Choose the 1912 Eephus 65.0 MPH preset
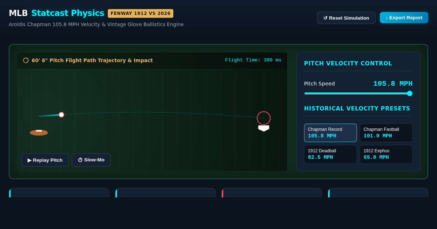The image size is (437, 229). tap(386, 154)
